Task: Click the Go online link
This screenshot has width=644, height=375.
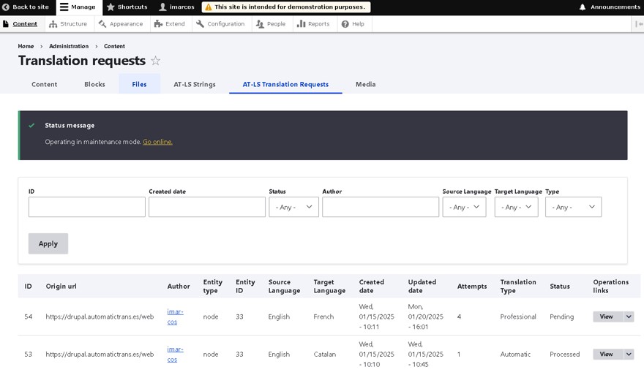Action: [x=157, y=142]
